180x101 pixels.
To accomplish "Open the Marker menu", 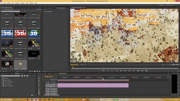I will pos(22,3).
